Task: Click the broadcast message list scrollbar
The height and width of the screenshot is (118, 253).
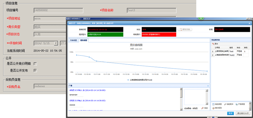Action: [181, 99]
